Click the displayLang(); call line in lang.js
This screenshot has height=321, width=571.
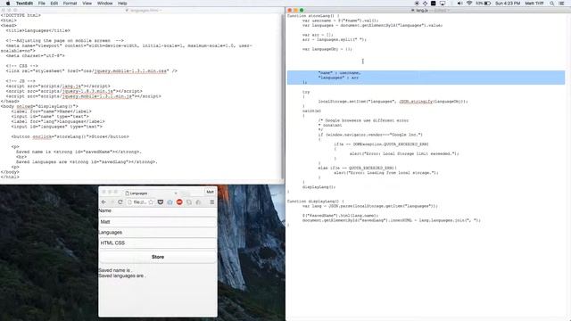319,186
